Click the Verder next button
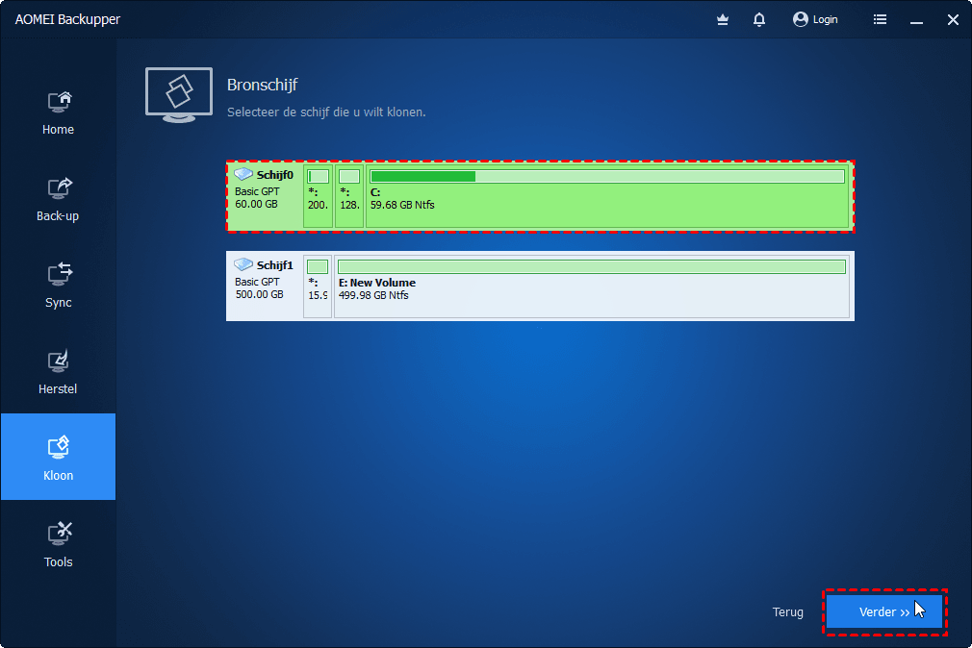The width and height of the screenshot is (972, 648). click(884, 612)
